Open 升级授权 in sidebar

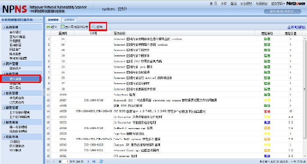click(15, 41)
